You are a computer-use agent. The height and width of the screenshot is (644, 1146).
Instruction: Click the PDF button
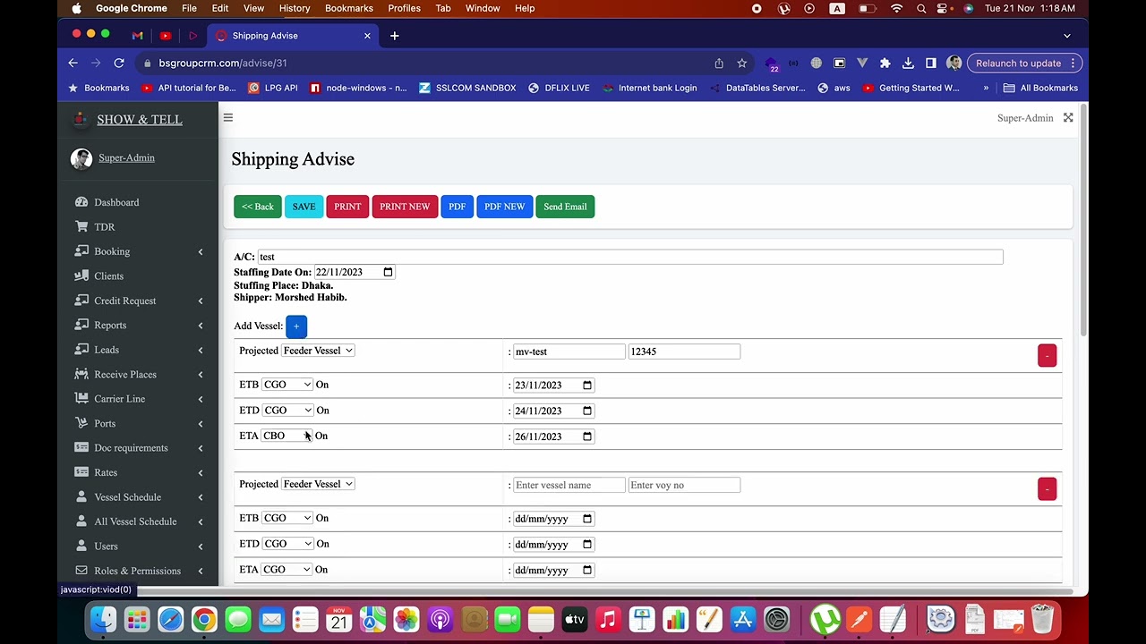(x=457, y=207)
